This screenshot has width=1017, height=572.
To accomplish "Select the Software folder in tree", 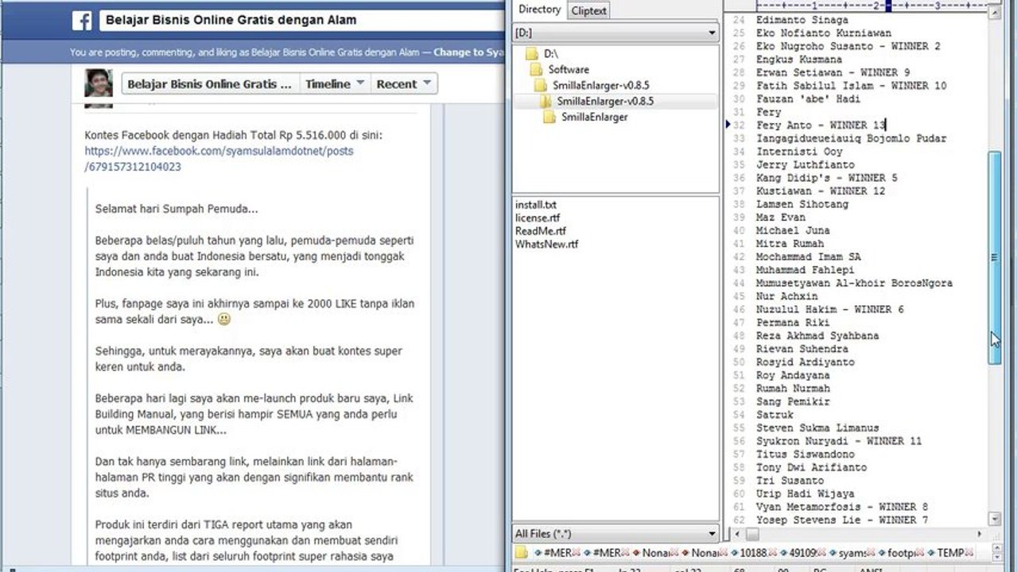I will tap(560, 69).
